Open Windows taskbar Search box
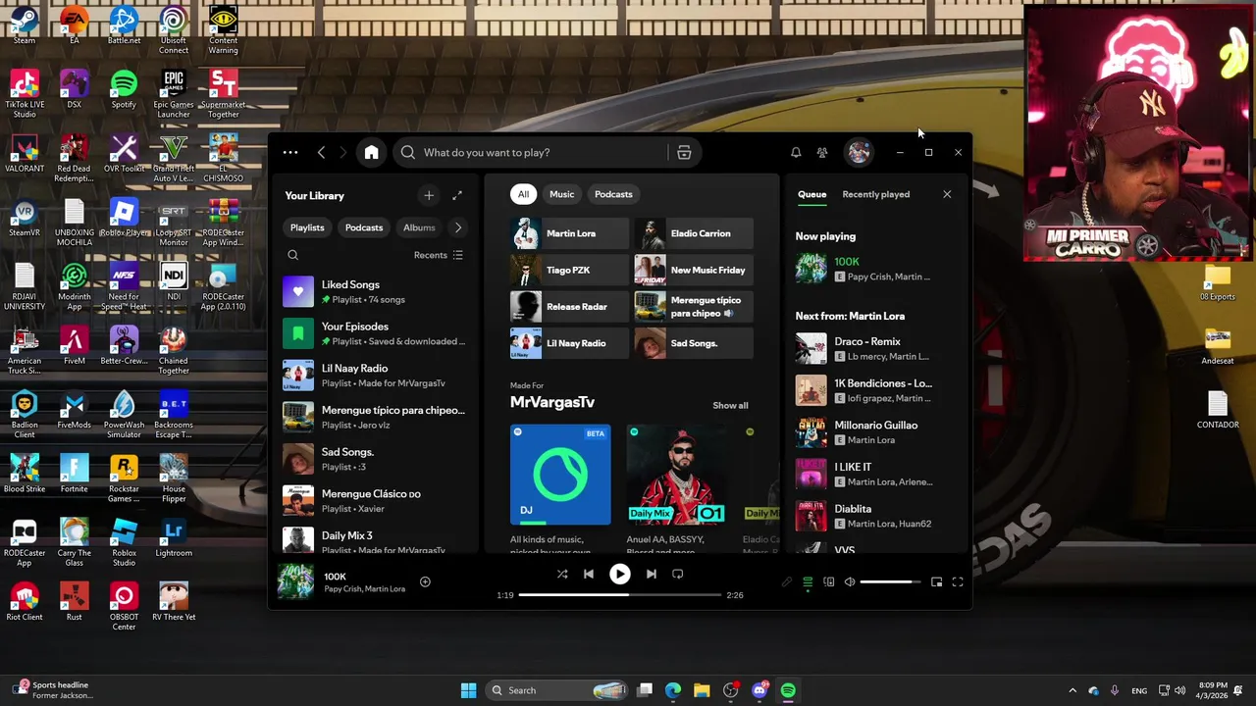This screenshot has width=1256, height=706. (x=557, y=690)
